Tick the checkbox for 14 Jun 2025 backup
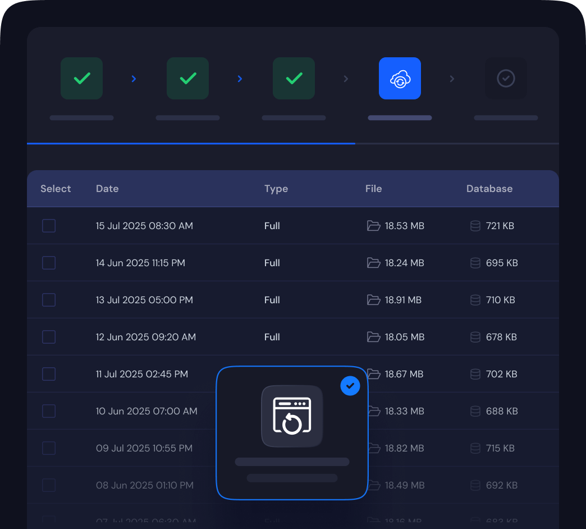This screenshot has width=586, height=529. [49, 263]
